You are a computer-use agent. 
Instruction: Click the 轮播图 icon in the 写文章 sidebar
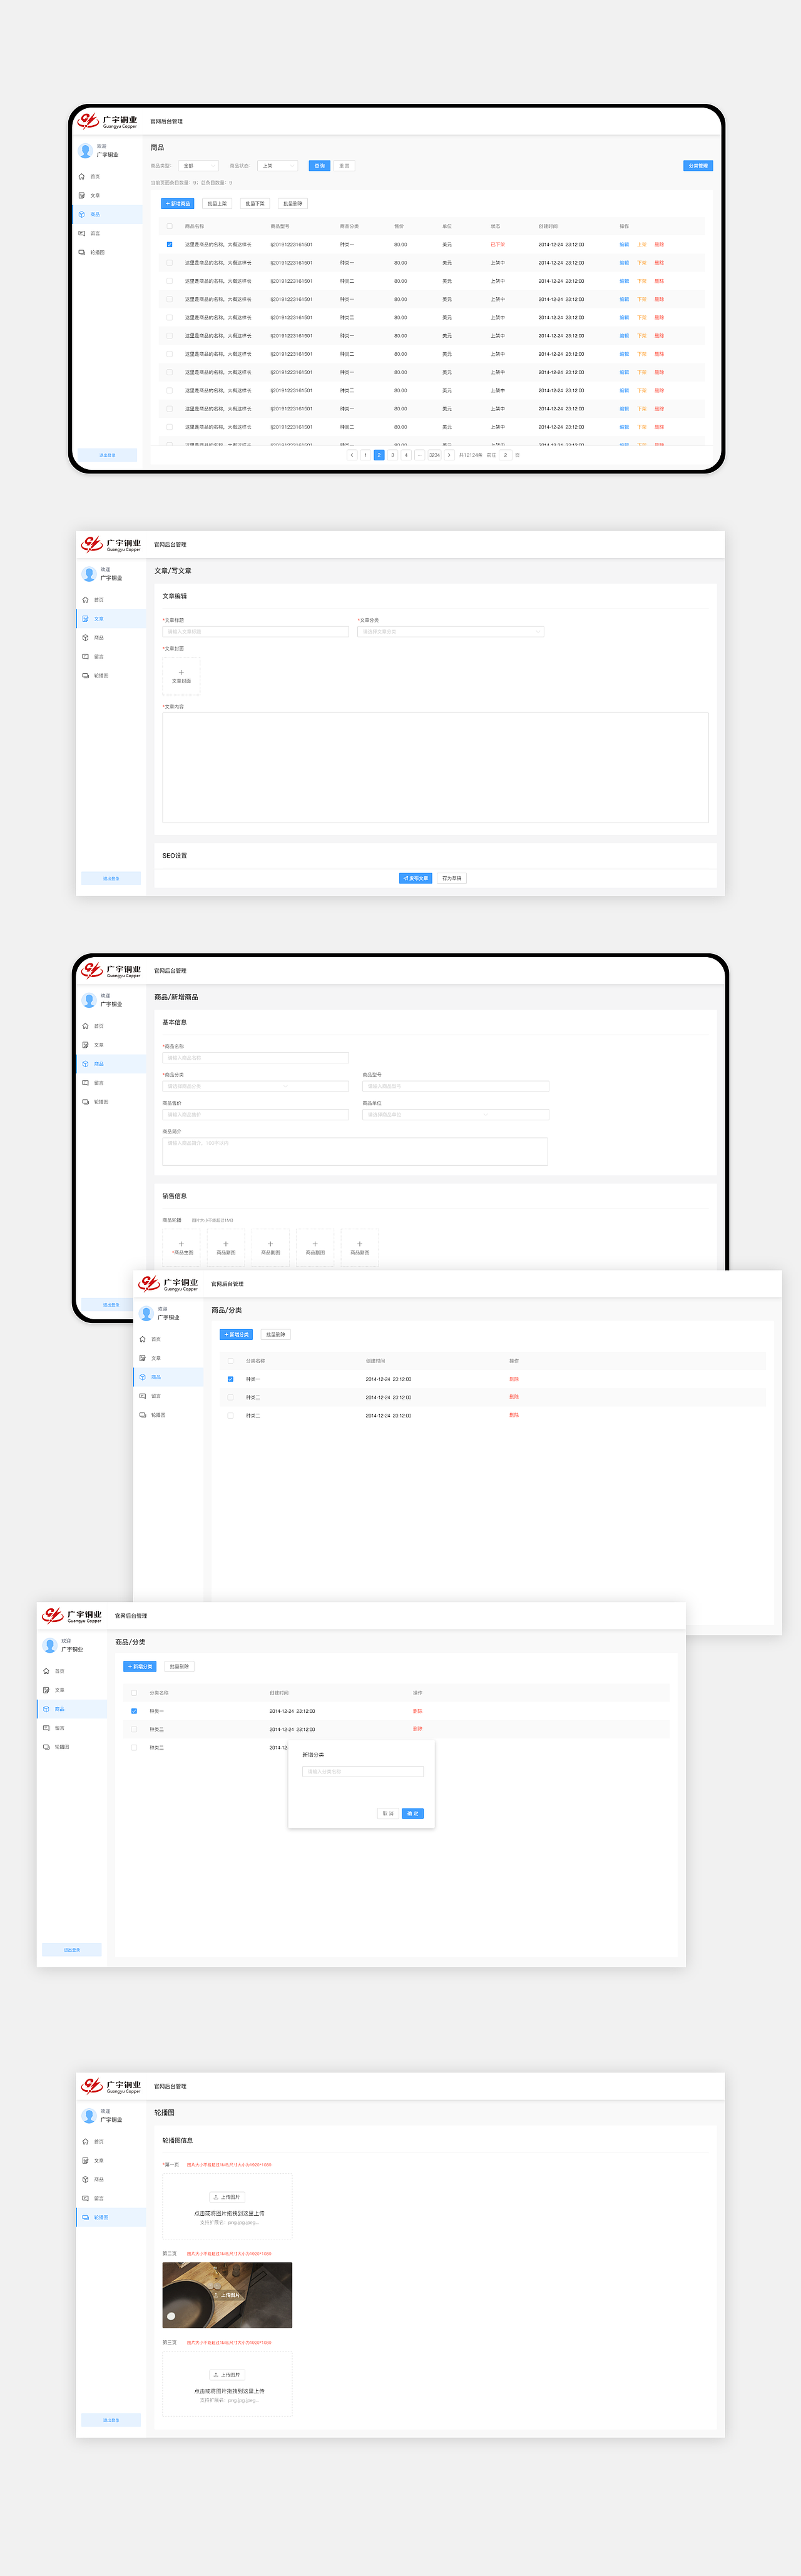85,676
